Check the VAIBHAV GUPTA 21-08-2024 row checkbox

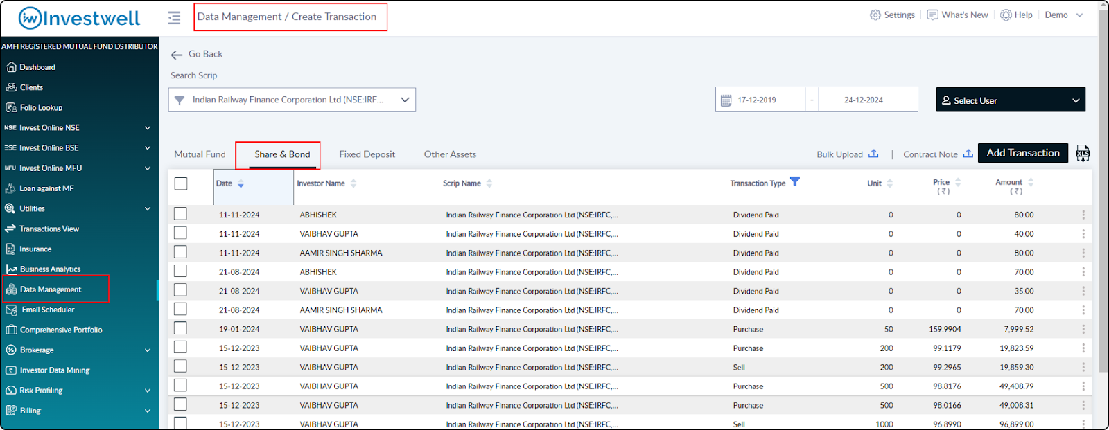[x=180, y=290]
